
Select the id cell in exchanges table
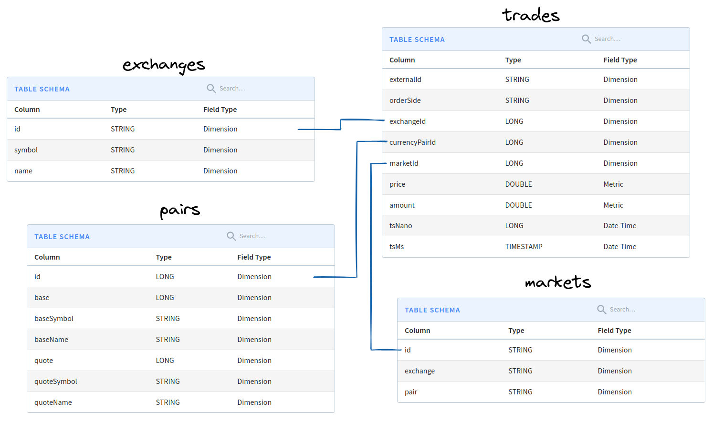pos(17,129)
